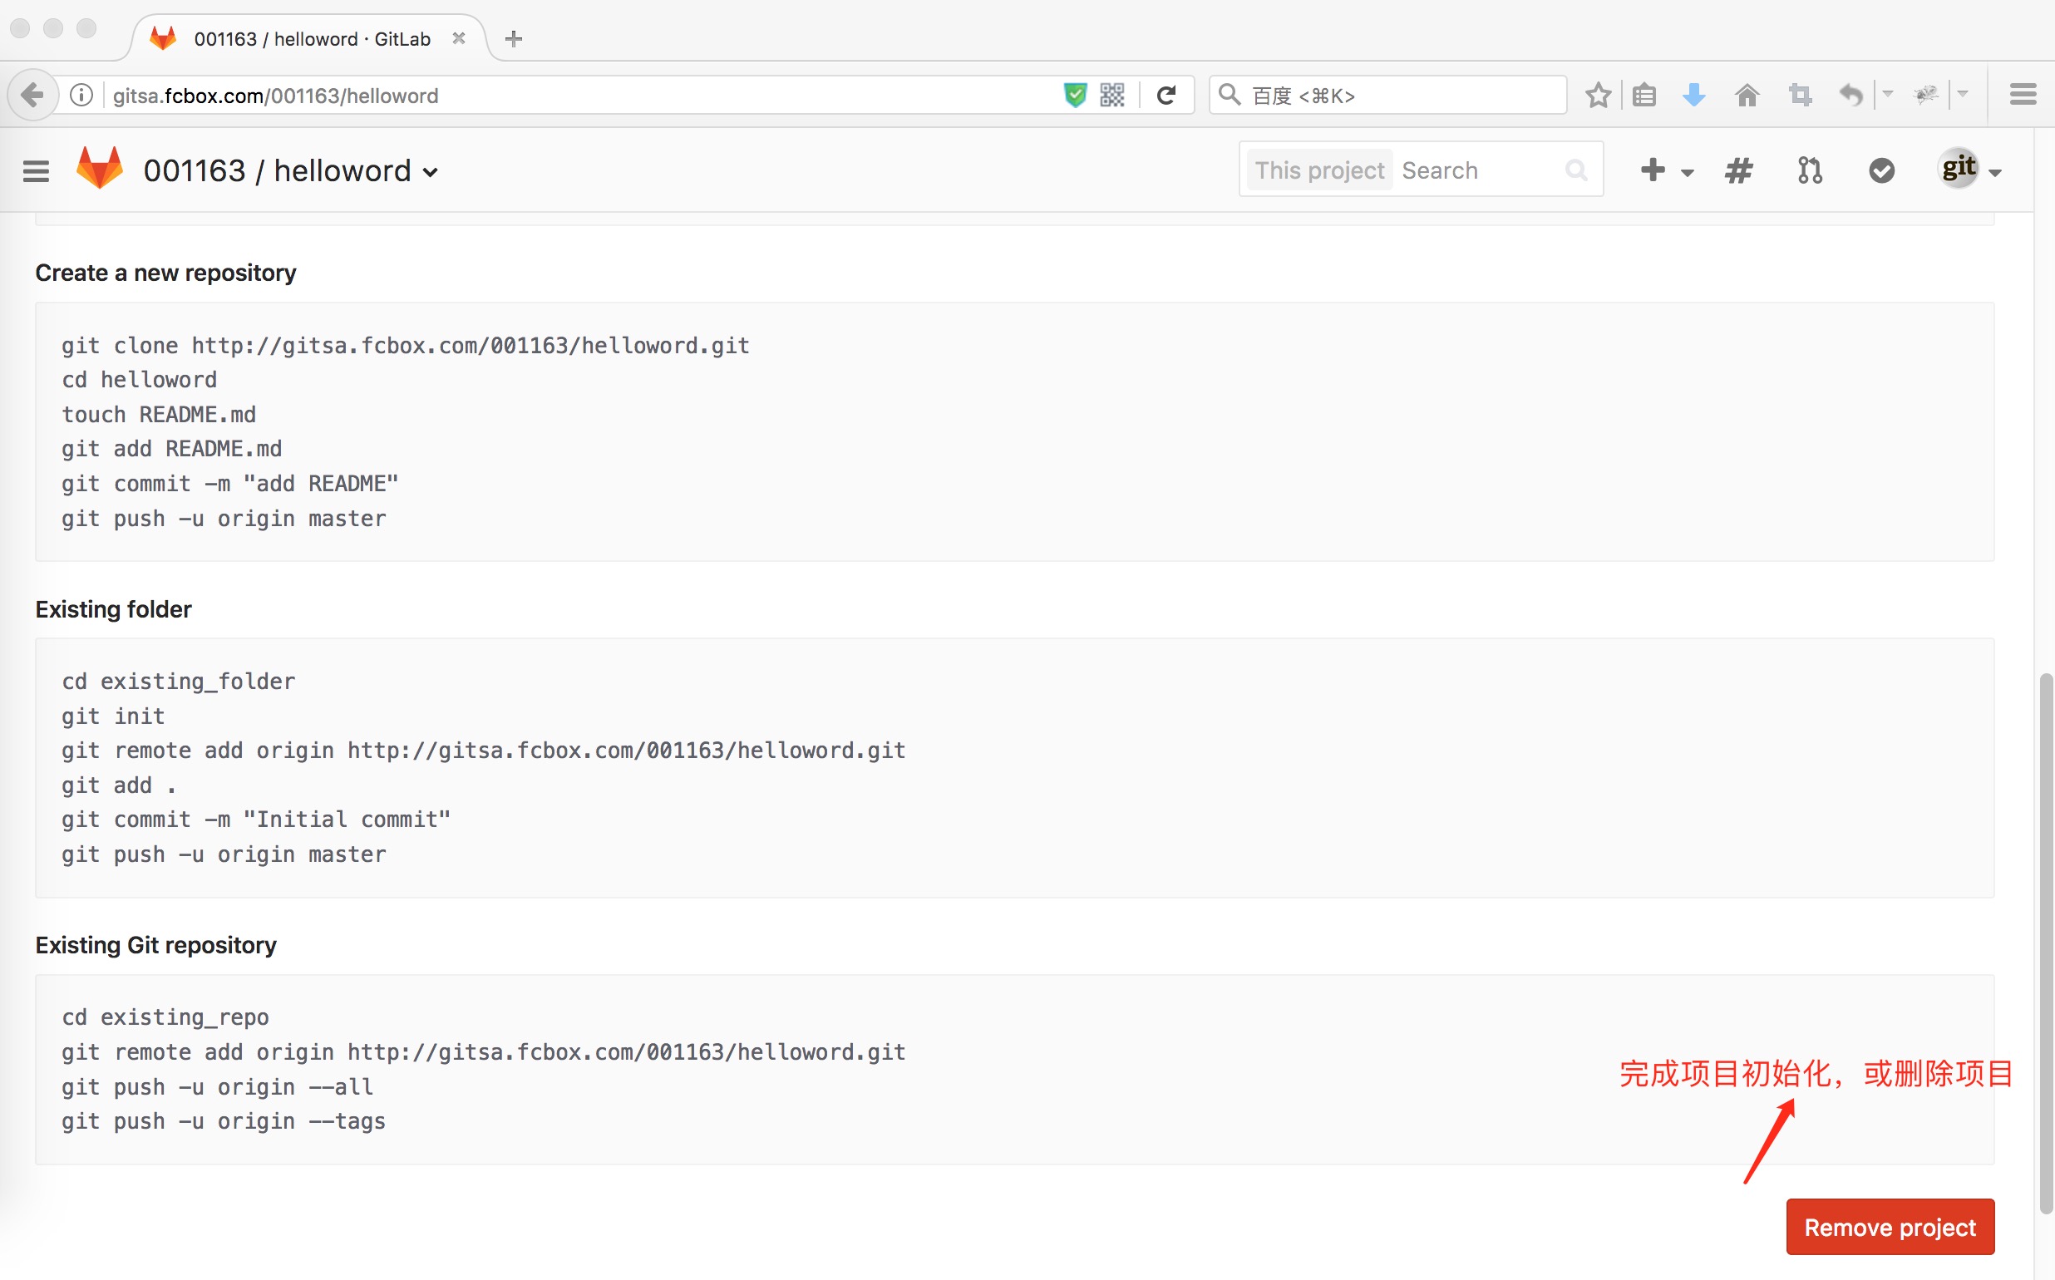Expand the user menu arrow beside avatar
2055x1280 pixels.
[x=1995, y=173]
